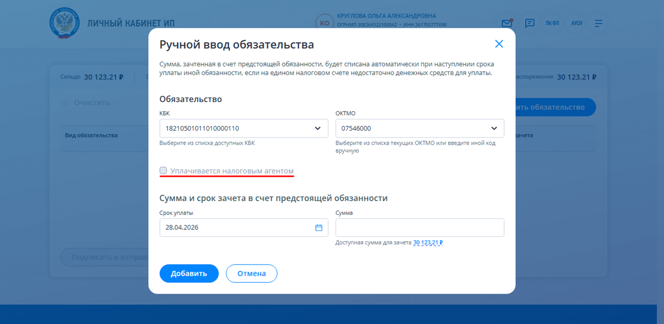Click user name КРУГЛОВА ОЛЬГА АЛЕКСАНДРОВНА
Image resolution: width=664 pixels, height=324 pixels.
386,16
